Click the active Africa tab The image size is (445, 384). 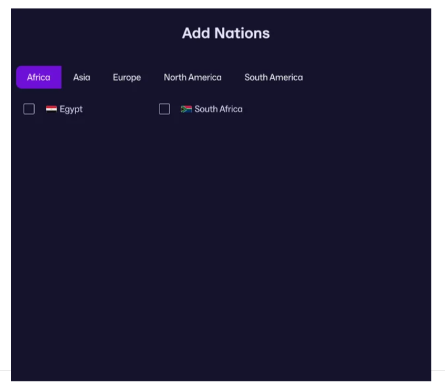(38, 77)
